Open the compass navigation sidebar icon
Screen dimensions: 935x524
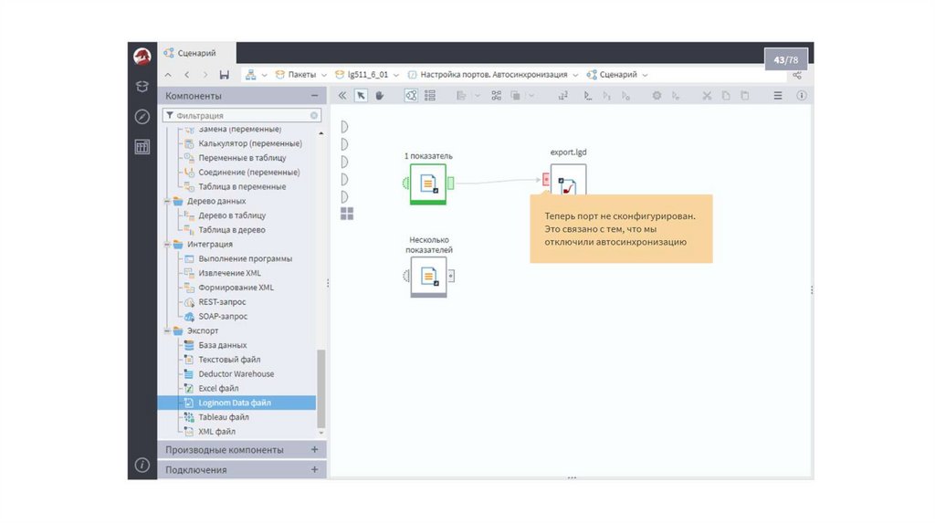coord(142,116)
